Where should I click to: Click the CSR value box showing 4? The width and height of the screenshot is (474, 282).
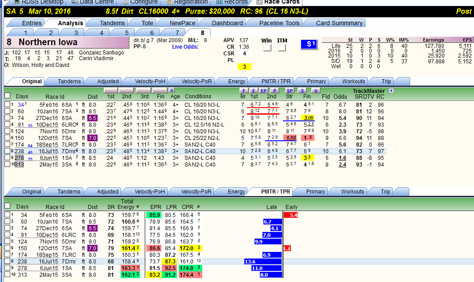pyautogui.click(x=244, y=54)
